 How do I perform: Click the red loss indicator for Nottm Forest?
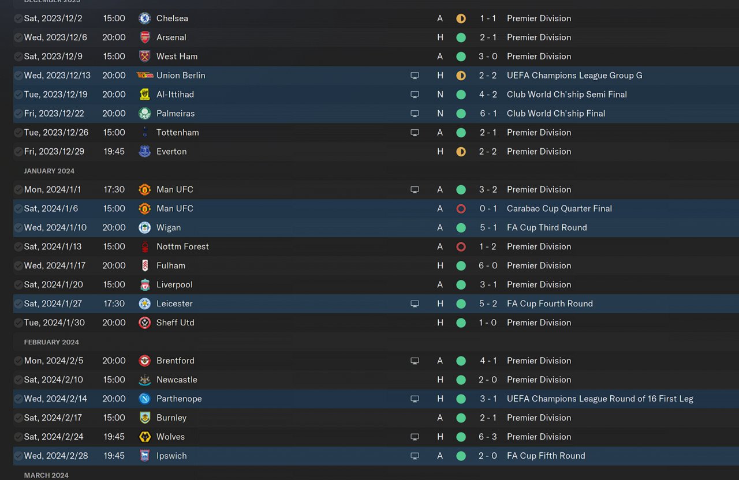tap(461, 247)
